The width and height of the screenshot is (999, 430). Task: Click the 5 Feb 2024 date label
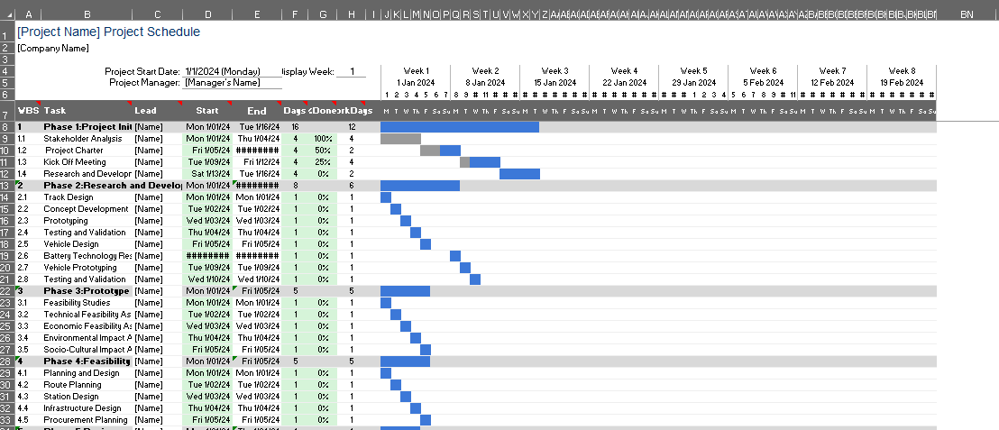click(764, 83)
